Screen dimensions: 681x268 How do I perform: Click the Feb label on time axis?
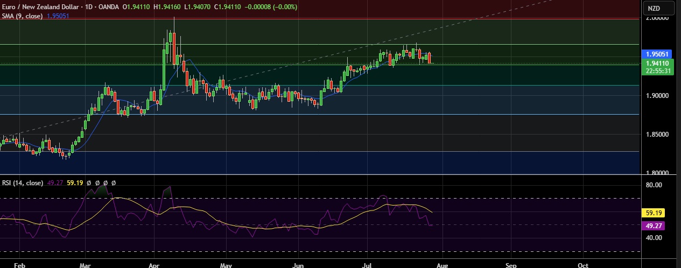tap(19, 265)
